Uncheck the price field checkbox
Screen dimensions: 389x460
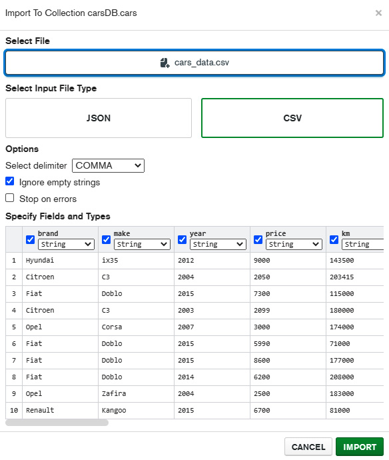(258, 239)
